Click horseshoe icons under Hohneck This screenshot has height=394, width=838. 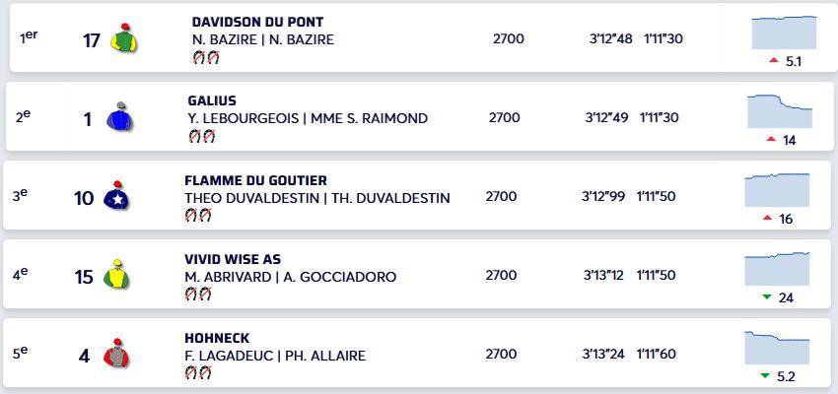click(x=197, y=372)
